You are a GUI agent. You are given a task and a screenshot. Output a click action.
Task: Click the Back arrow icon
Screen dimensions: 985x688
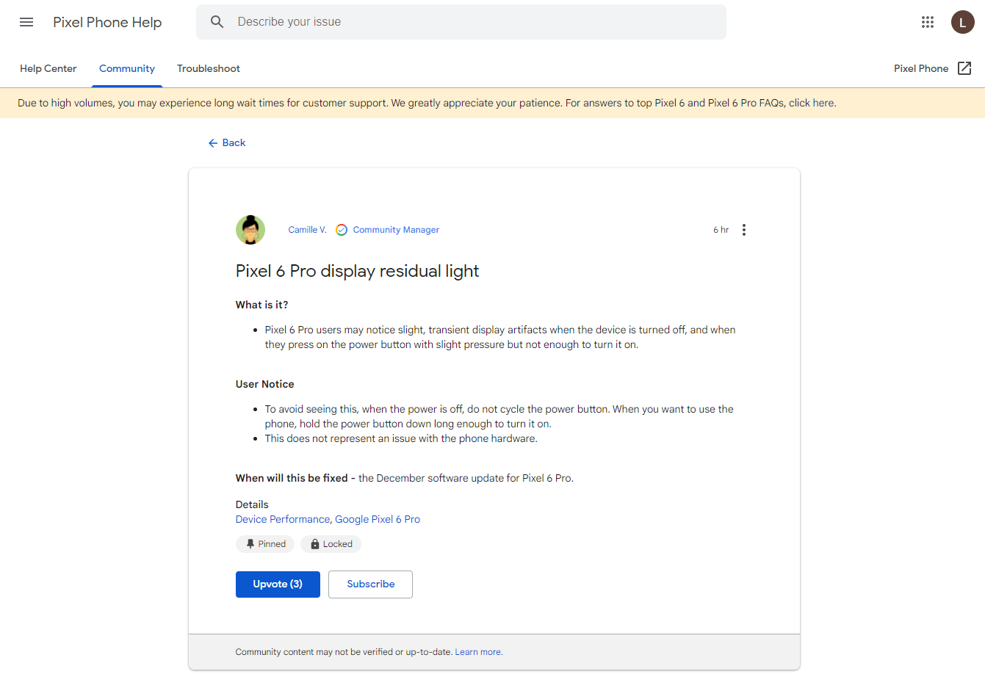(213, 143)
